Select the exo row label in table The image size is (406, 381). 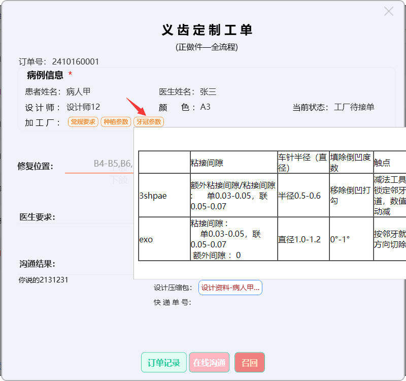(146, 239)
